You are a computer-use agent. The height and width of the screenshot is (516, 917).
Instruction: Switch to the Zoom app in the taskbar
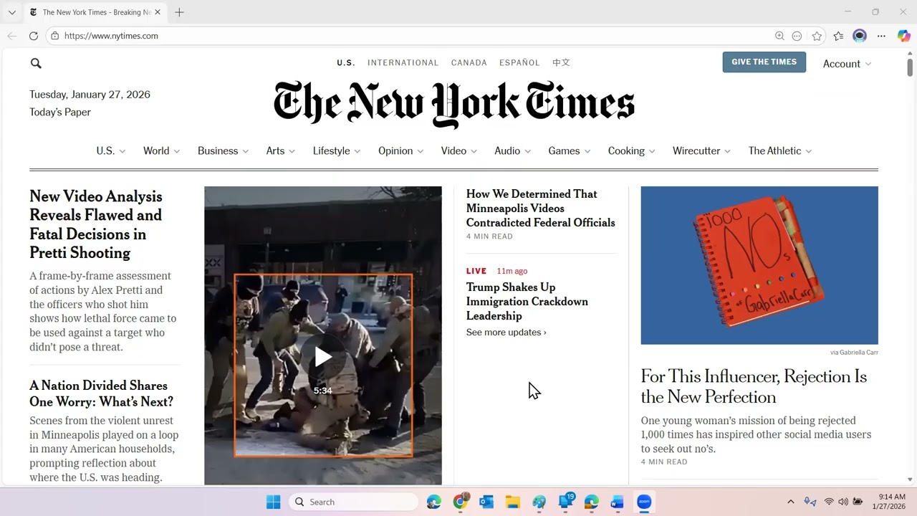pos(643,502)
